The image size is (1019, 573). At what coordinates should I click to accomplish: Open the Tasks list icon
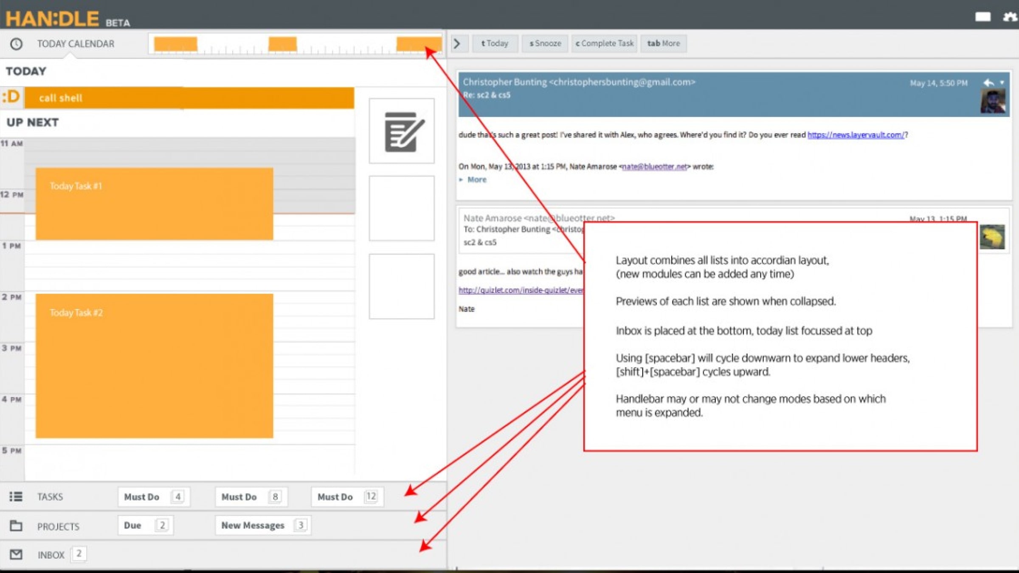tap(16, 496)
